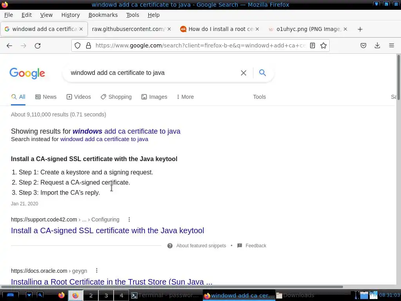Close the Google search tab
Image resolution: width=401 pixels, height=301 pixels.
pos(81,29)
